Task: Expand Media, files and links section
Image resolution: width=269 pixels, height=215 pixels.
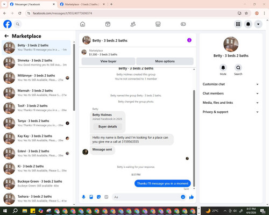Action: 231,103
